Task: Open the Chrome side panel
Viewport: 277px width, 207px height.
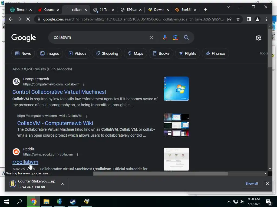Action: tap(249, 19)
